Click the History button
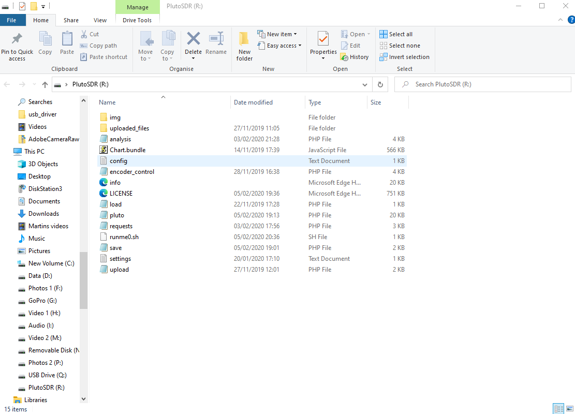 pyautogui.click(x=355, y=57)
